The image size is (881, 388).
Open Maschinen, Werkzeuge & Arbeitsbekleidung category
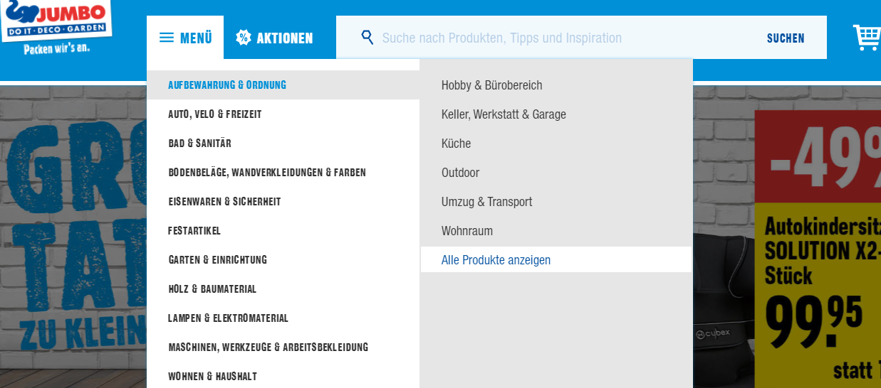268,347
